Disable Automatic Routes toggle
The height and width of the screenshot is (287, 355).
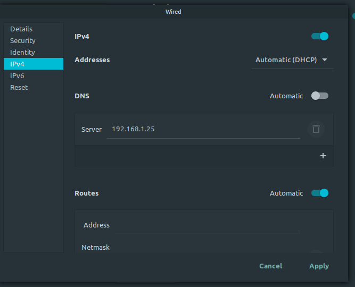tap(320, 193)
